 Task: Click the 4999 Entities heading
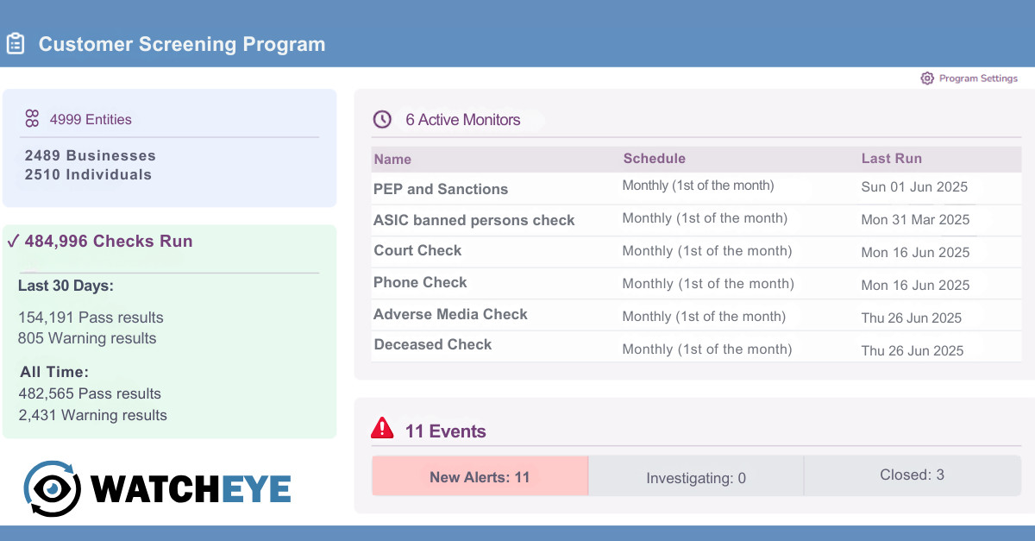tap(91, 120)
